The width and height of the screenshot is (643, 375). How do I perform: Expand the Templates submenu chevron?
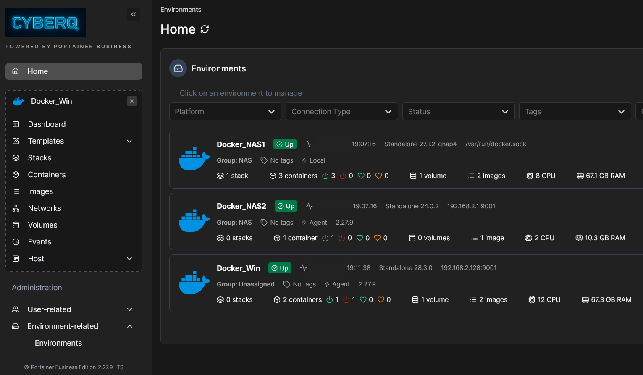pos(129,141)
